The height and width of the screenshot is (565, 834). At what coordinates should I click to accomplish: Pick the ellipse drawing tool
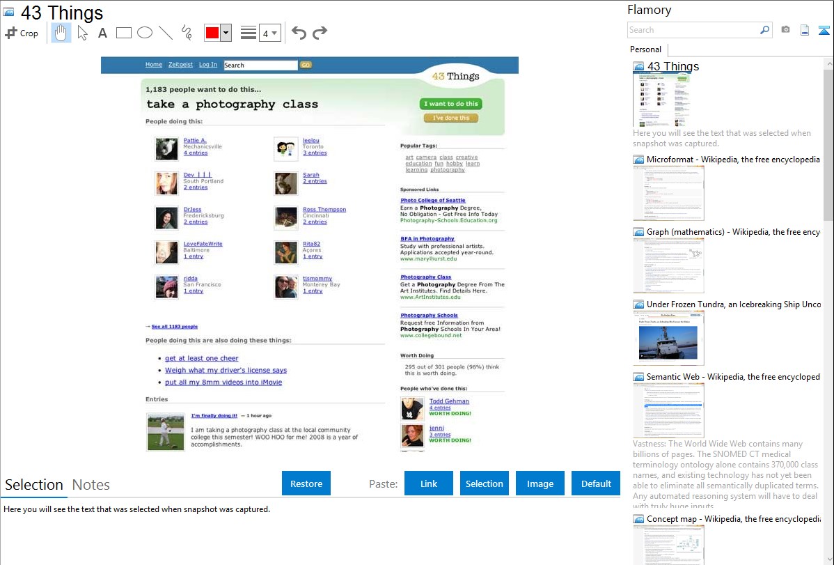tap(145, 33)
